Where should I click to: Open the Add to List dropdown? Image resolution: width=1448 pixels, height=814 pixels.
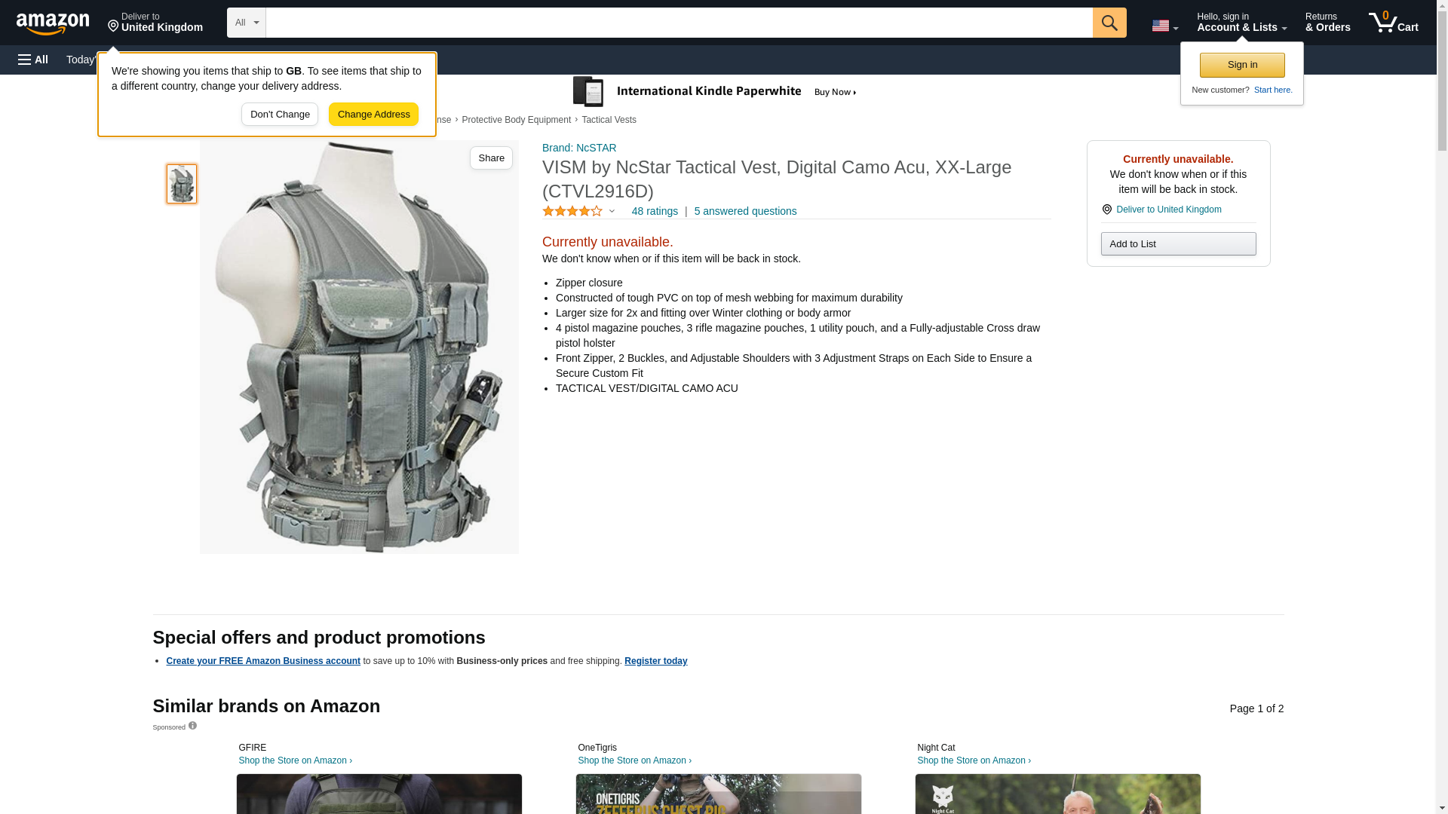(1177, 244)
